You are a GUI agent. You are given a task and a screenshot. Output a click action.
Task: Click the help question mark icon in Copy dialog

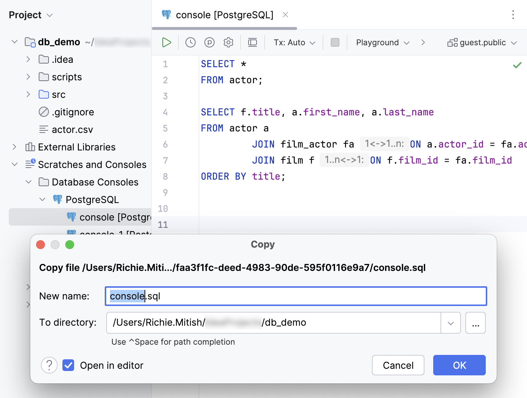pyautogui.click(x=49, y=365)
